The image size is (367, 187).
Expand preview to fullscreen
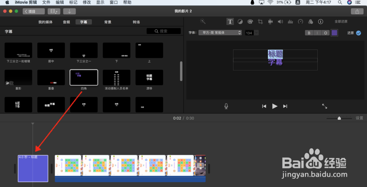tap(325, 106)
